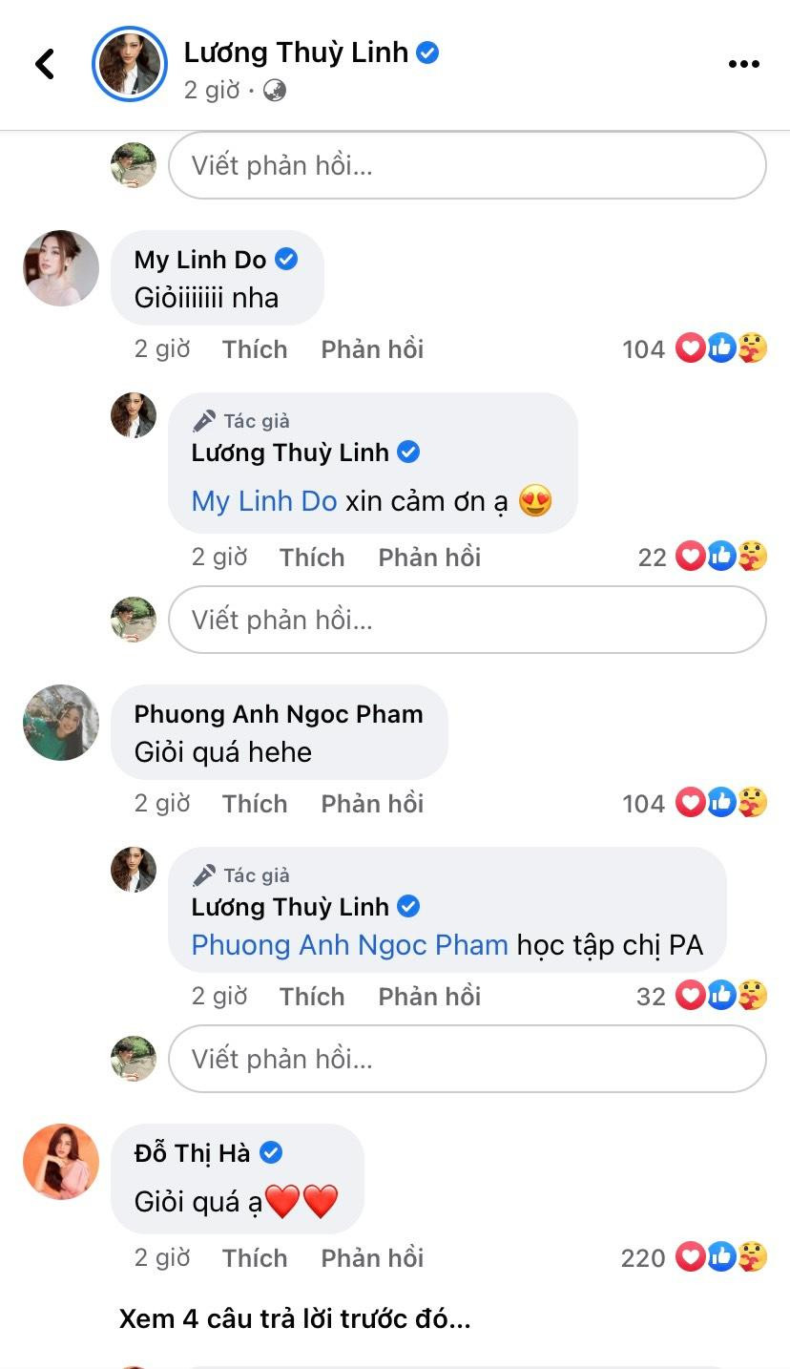View reactions on My Linh Do's comment (104)
Viewport: 790px width, 1369px height.
(695, 349)
